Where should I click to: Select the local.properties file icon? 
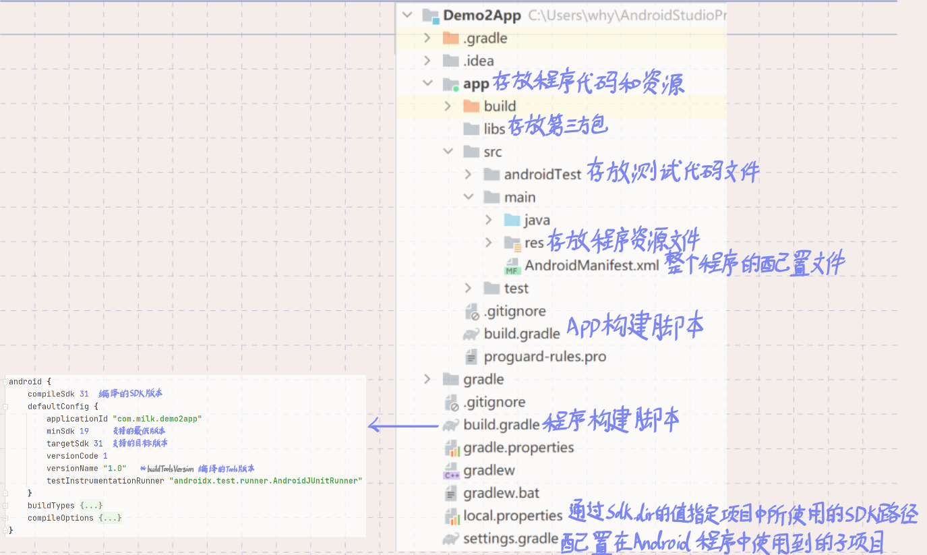(x=451, y=517)
